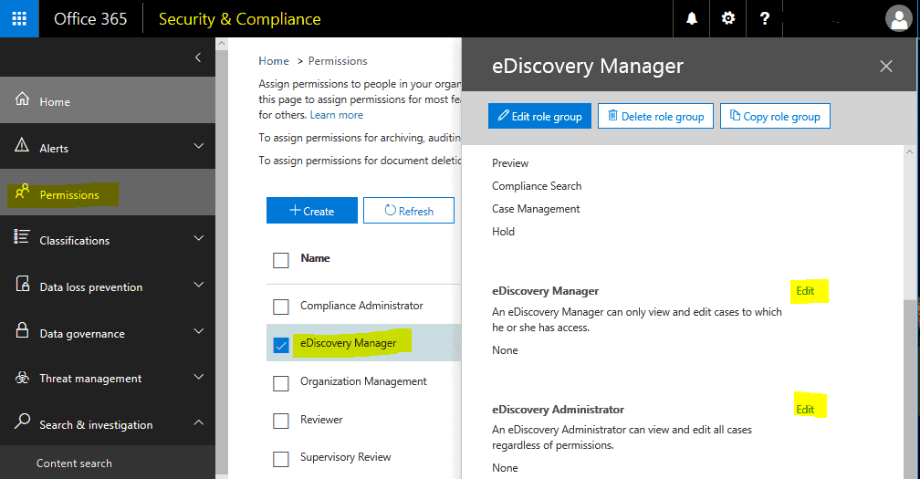Click the main page scrollbar up arrow
The image size is (920, 479).
[221, 44]
